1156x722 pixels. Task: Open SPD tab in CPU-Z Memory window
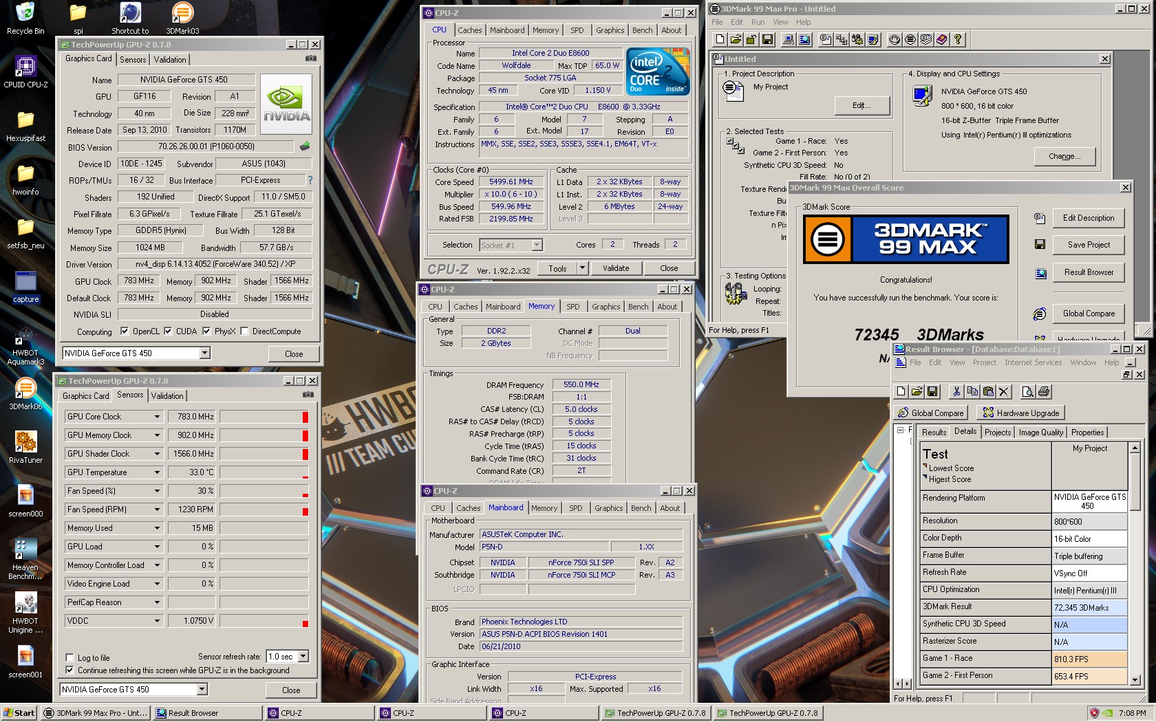573,307
